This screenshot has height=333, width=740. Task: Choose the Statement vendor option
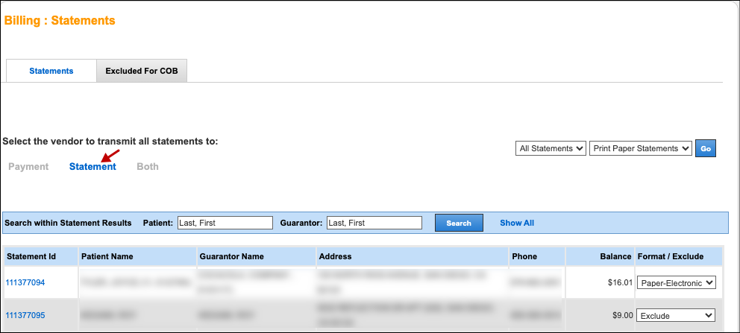[92, 167]
